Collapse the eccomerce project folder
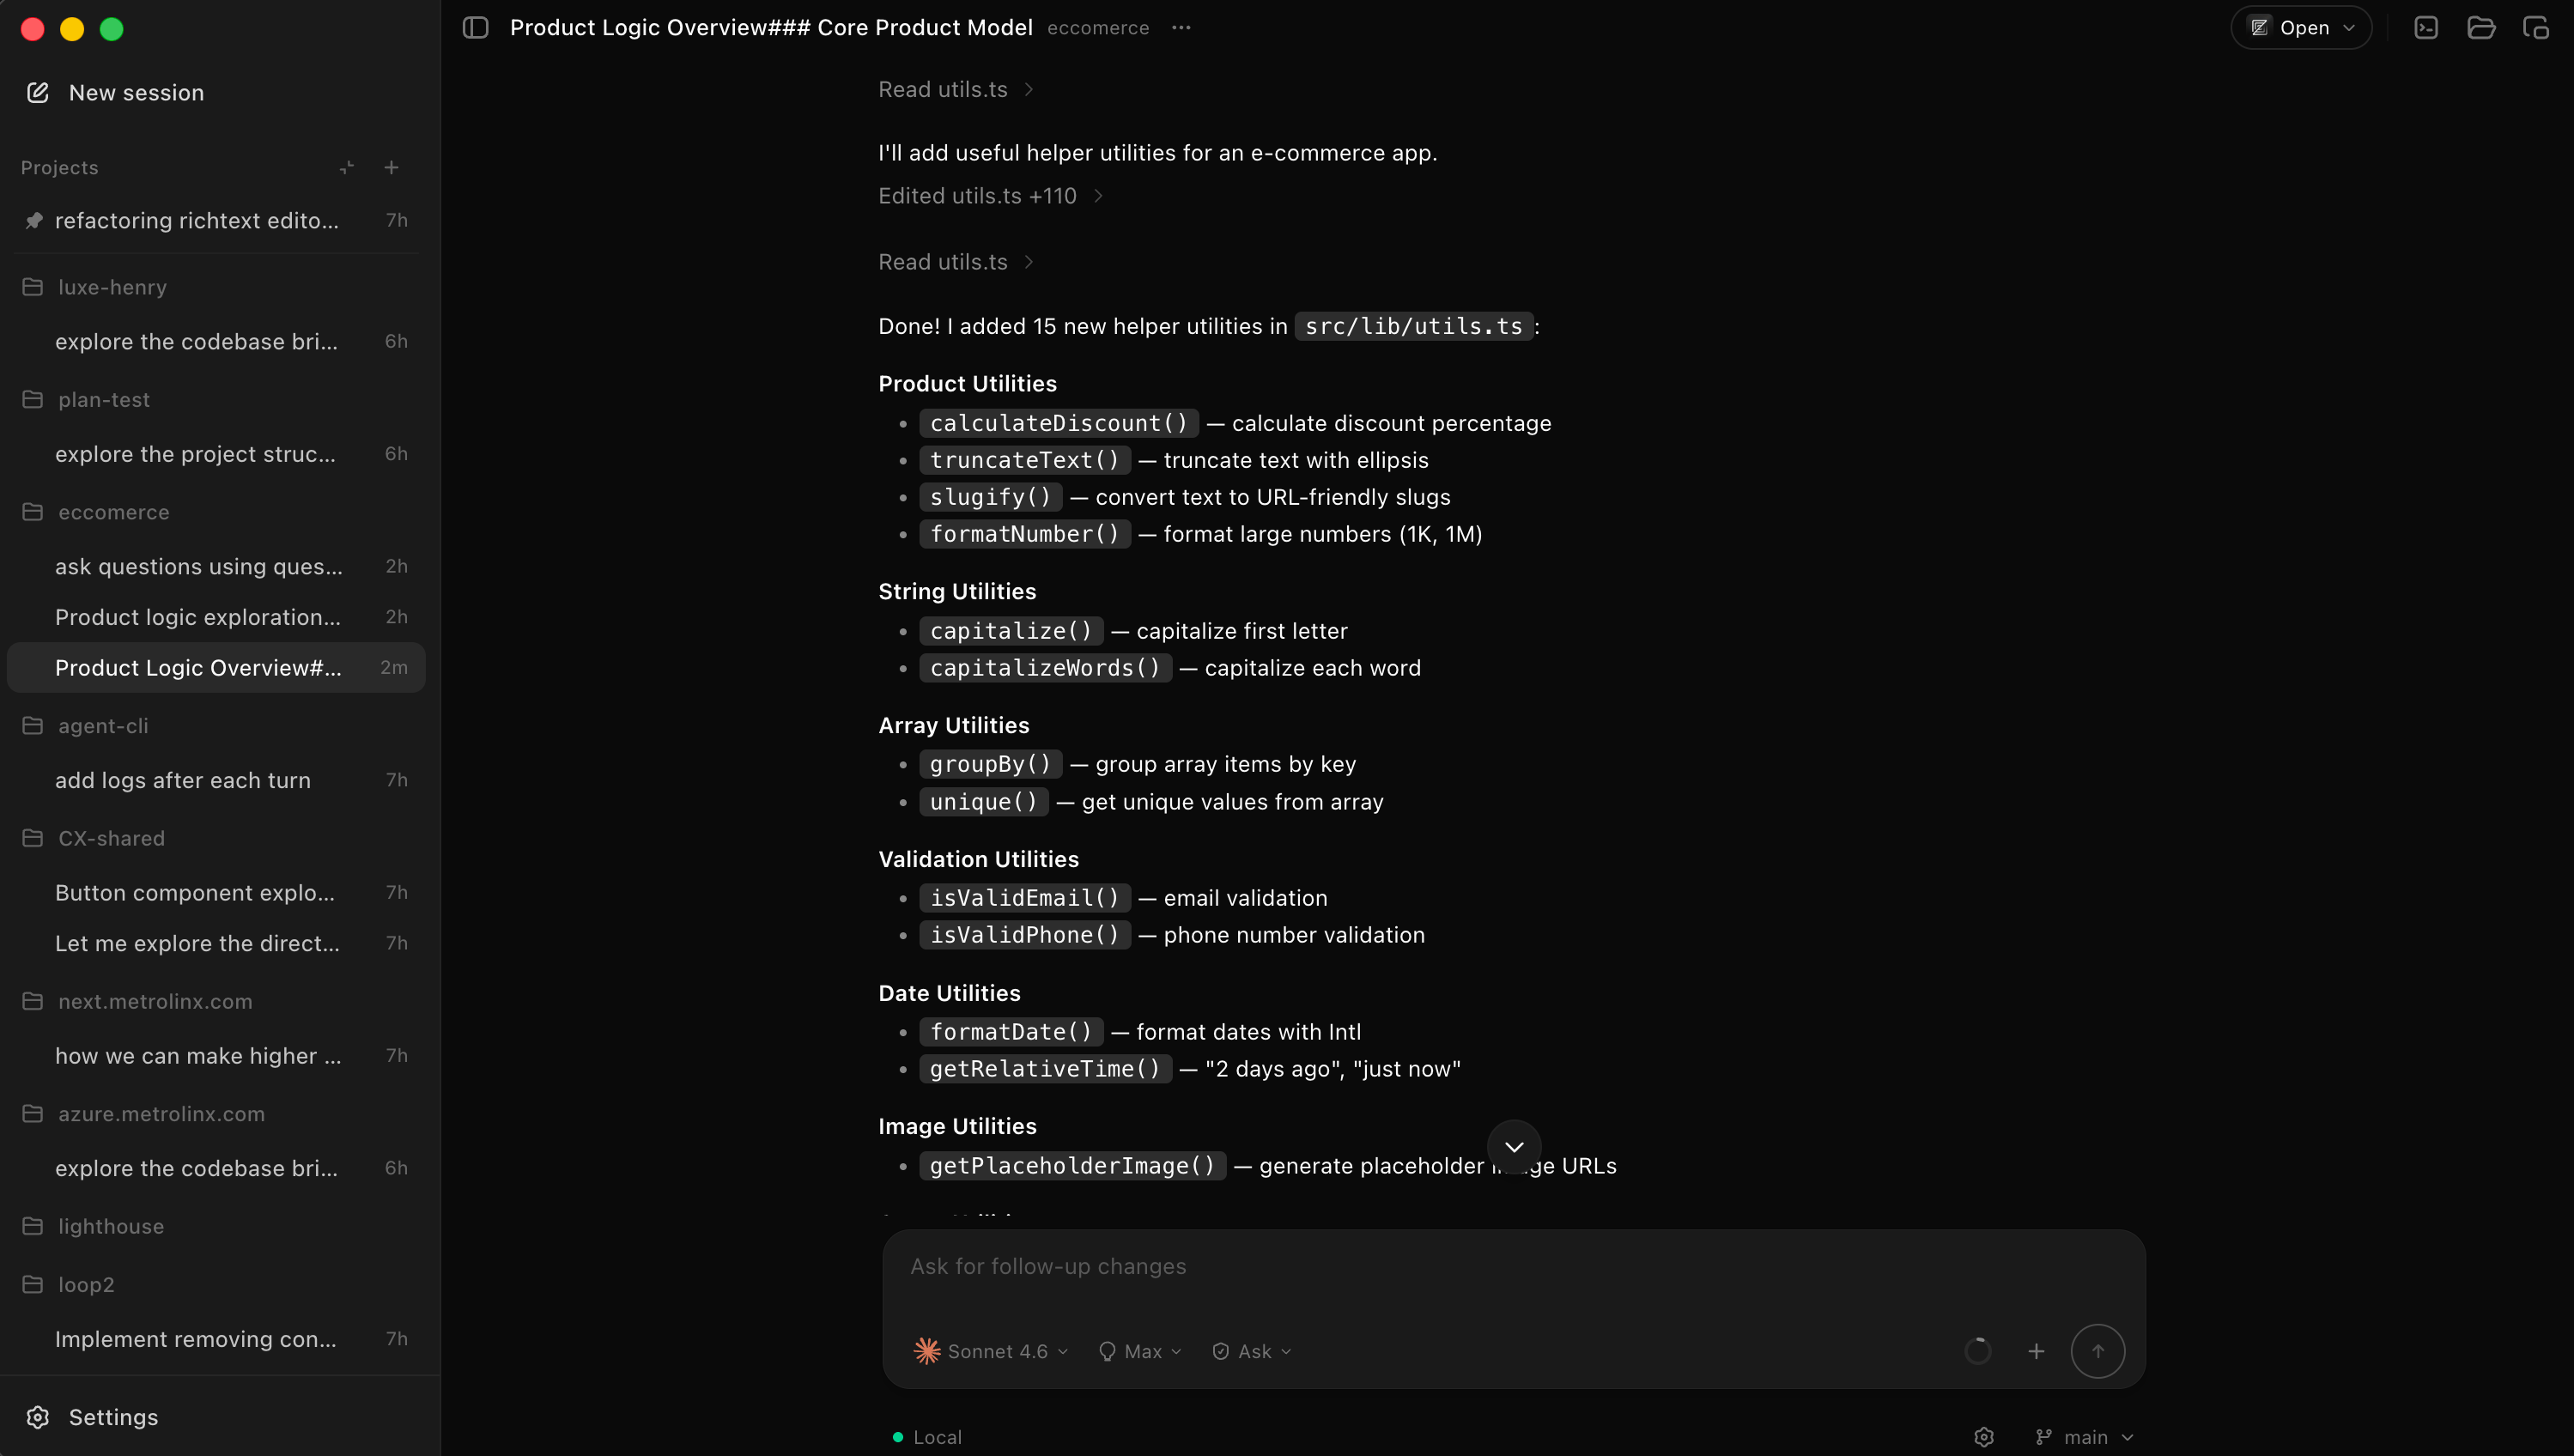2574x1456 pixels. tap(113, 512)
